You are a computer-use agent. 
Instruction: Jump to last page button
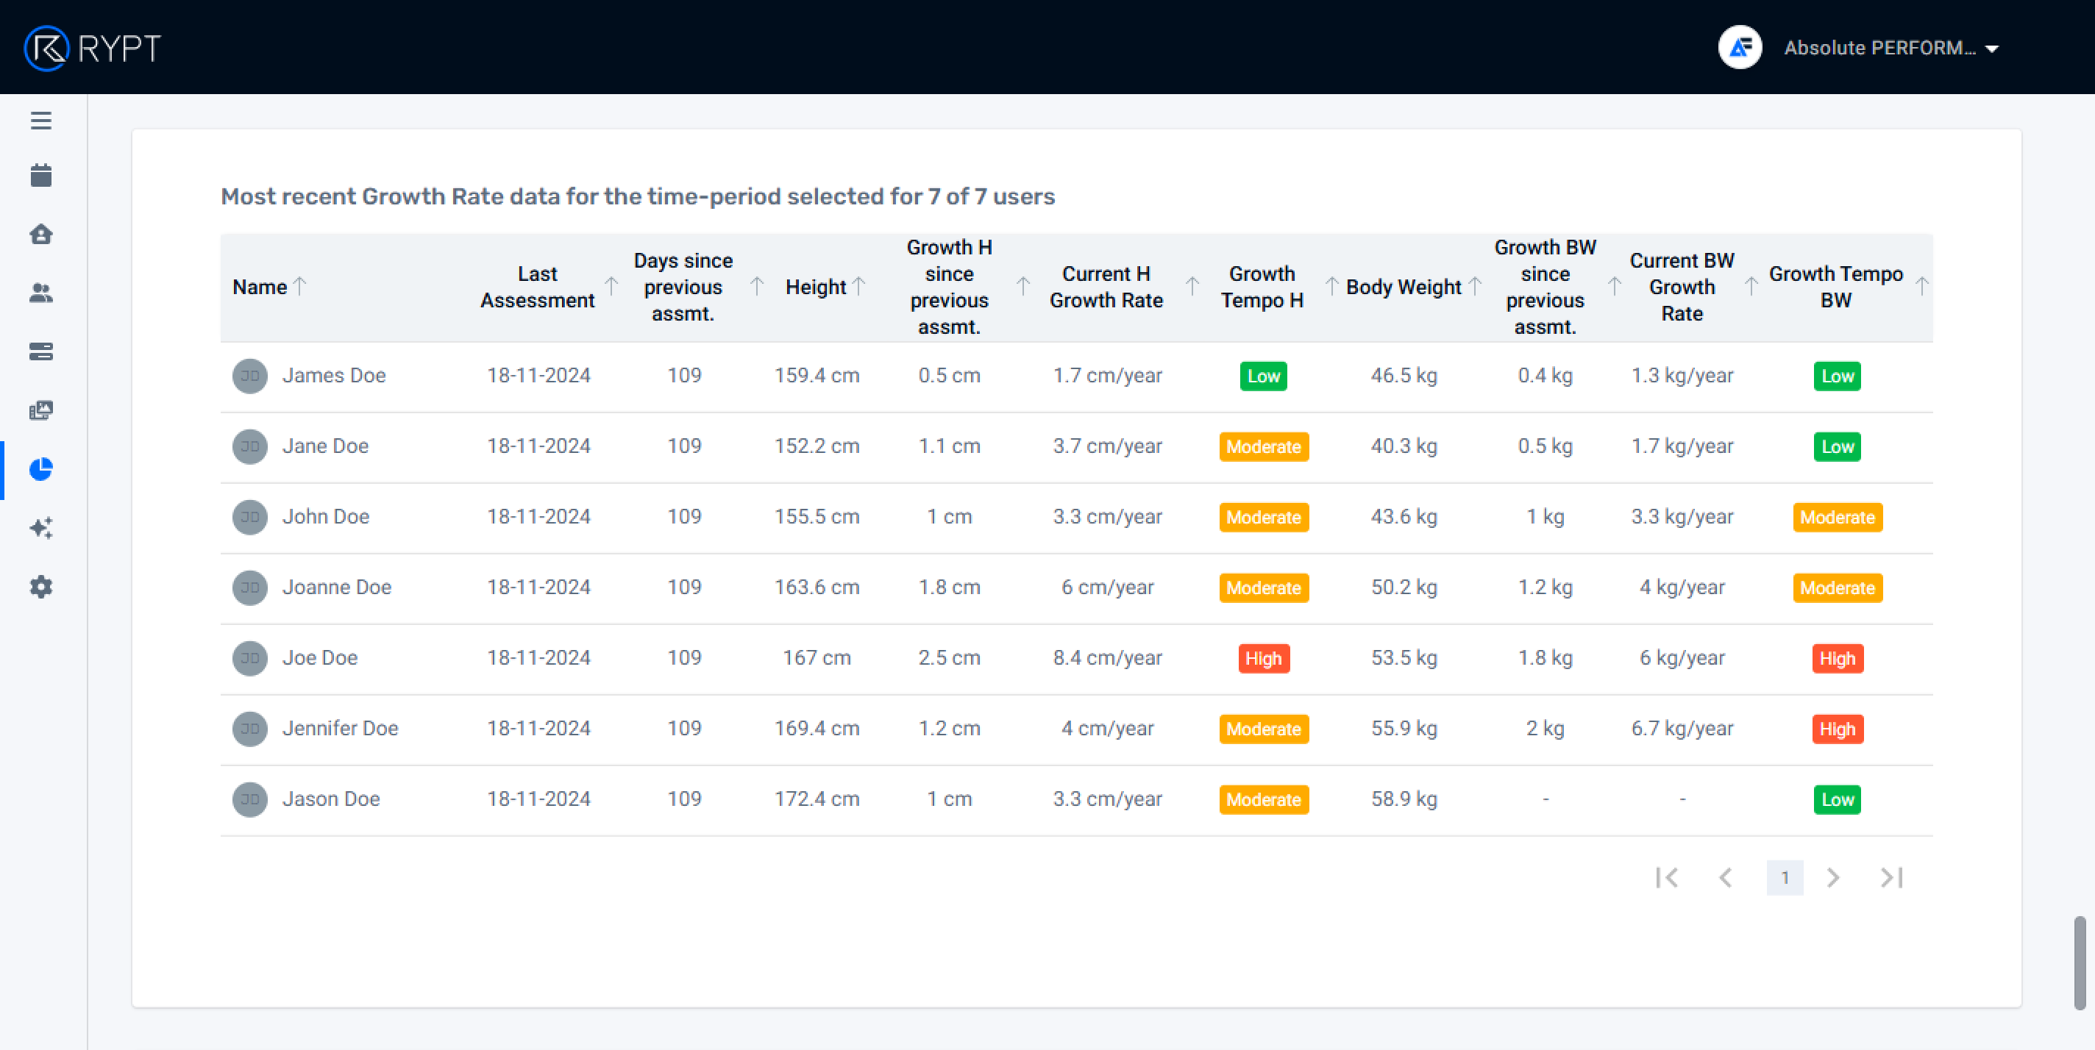(x=1891, y=877)
